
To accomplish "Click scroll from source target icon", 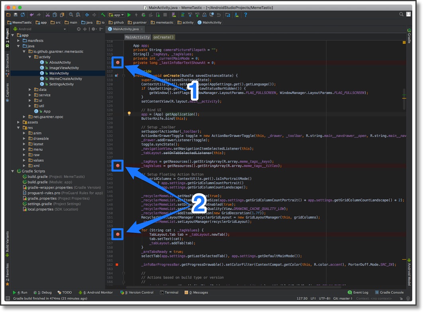I will click(x=78, y=29).
